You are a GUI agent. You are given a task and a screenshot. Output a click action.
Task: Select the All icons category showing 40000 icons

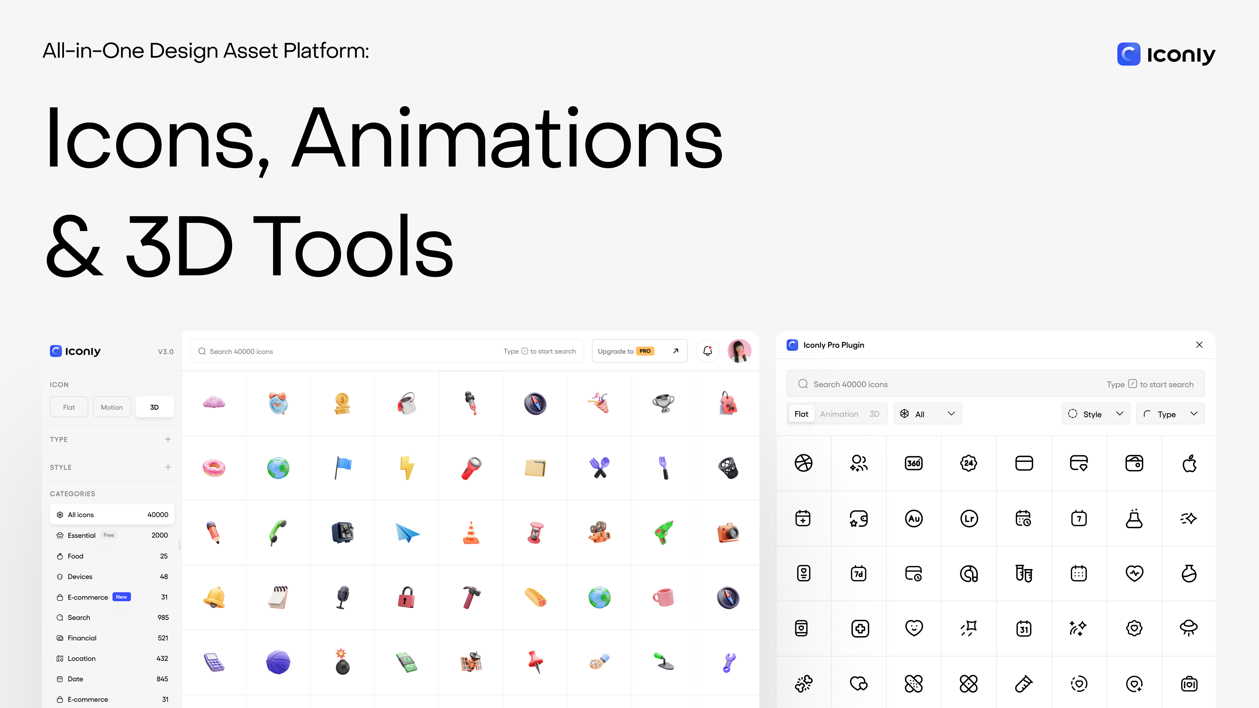pyautogui.click(x=112, y=515)
